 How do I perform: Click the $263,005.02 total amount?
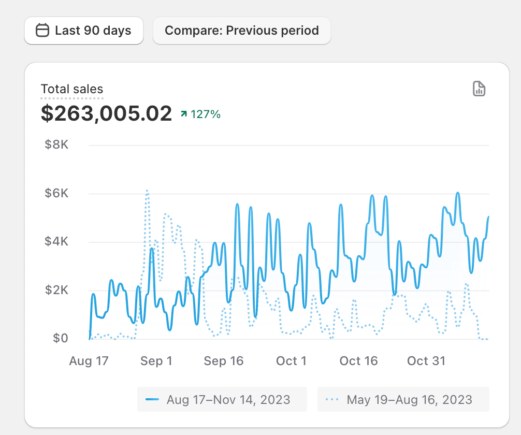(106, 114)
